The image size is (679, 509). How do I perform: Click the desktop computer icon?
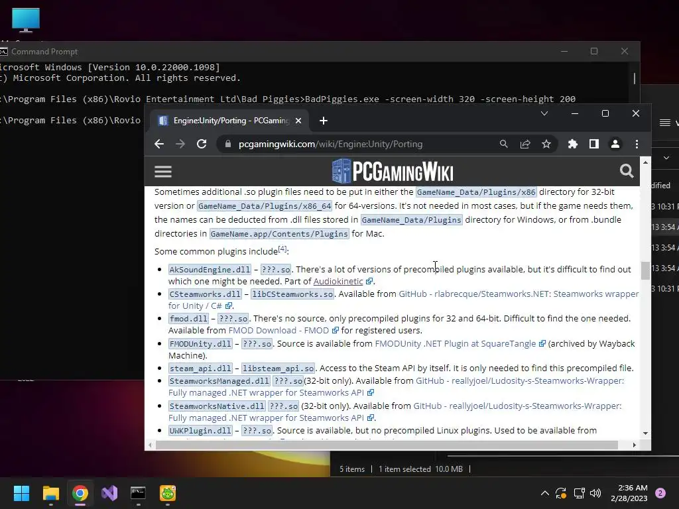[x=26, y=21]
